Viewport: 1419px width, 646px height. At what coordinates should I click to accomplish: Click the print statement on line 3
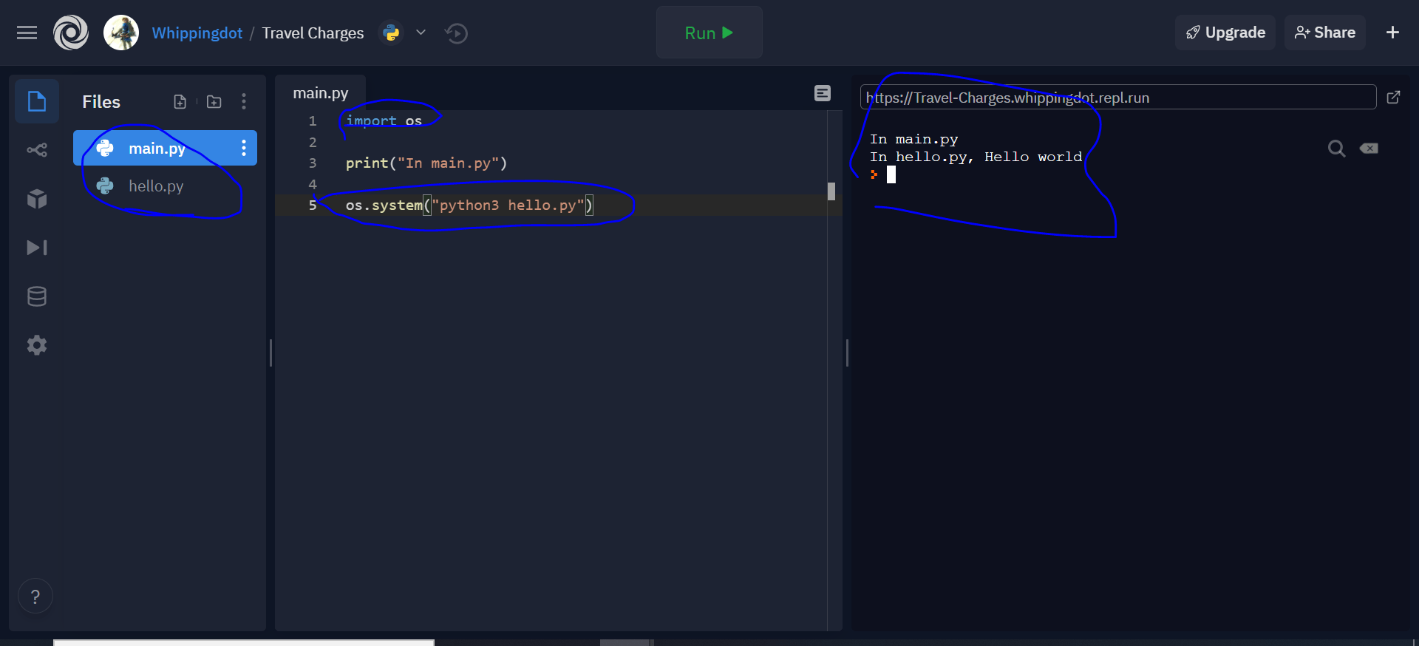[426, 163]
